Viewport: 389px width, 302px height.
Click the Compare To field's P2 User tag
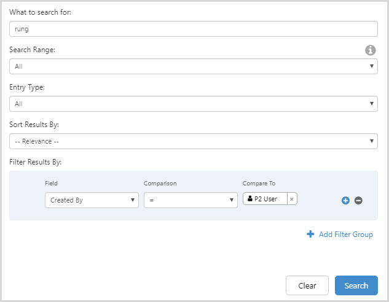[266, 199]
